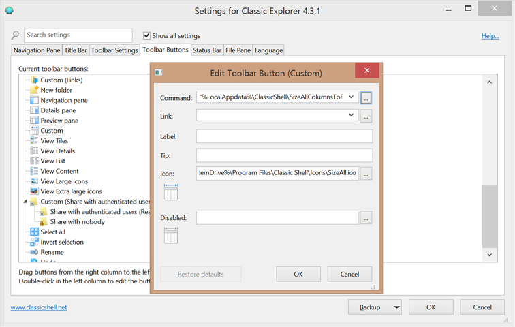Open the www.classicshell.net link

39,307
